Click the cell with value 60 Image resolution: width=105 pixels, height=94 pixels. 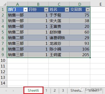pyautogui.click(x=80, y=32)
